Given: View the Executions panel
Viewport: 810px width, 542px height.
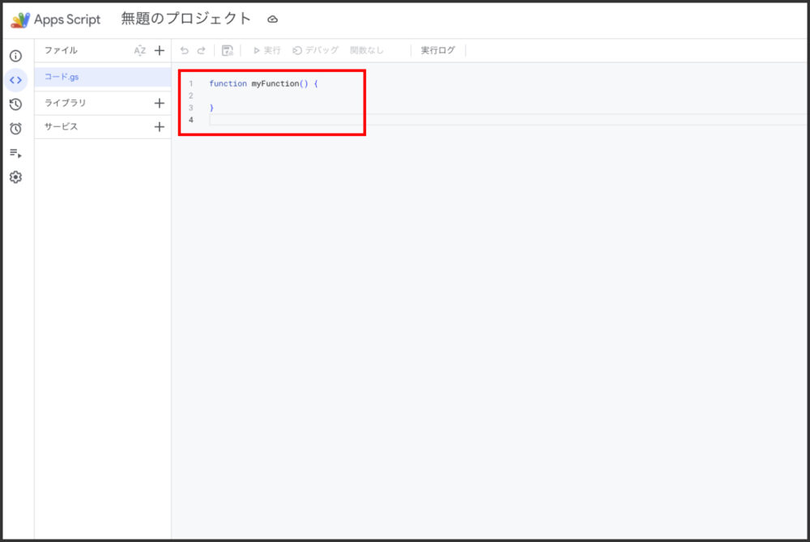Looking at the screenshot, I should point(15,152).
